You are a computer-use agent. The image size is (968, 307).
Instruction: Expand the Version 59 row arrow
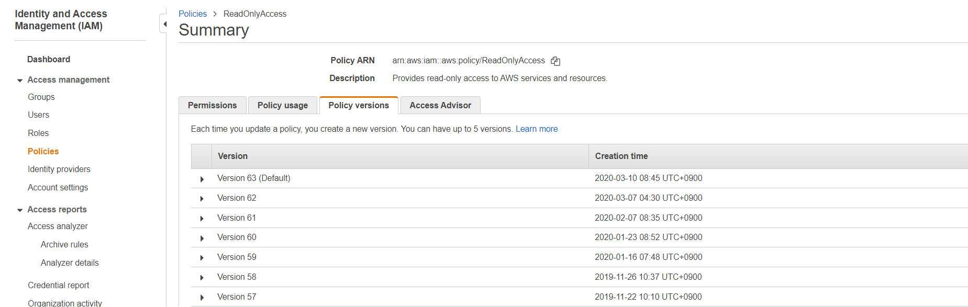[202, 258]
